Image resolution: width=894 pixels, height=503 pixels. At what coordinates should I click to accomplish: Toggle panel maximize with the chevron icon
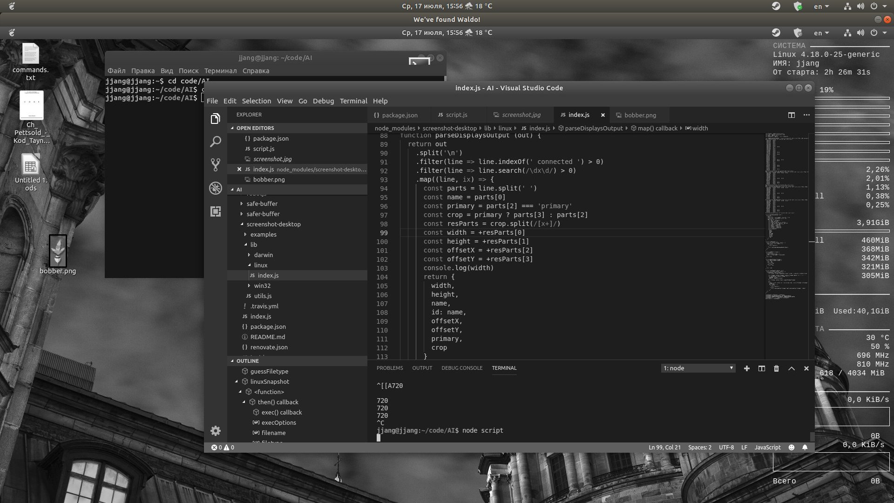tap(791, 368)
